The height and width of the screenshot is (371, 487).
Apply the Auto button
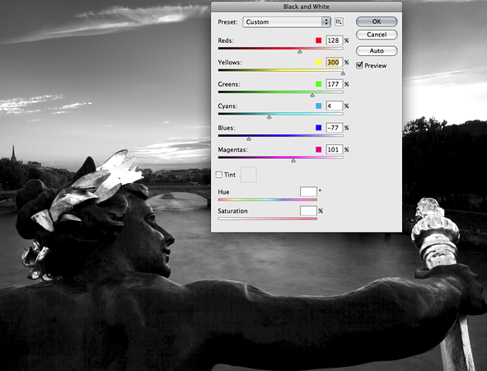tap(377, 50)
